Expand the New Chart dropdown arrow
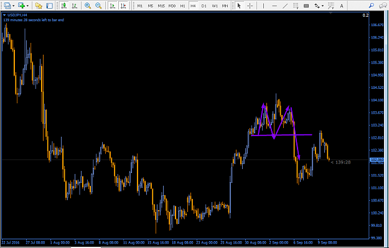 coord(27,6)
